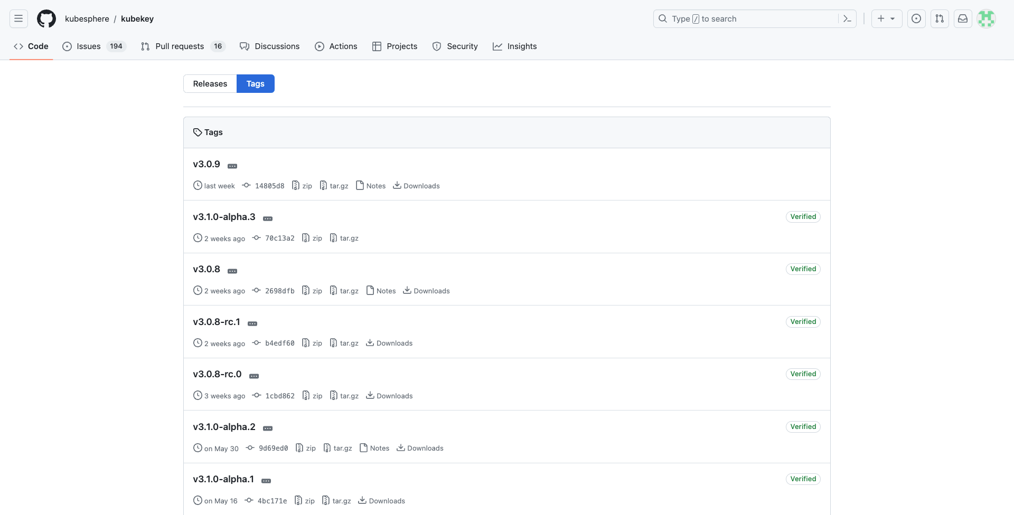Expand the v3.1.0-alpha.2 ellipsis details
The height and width of the screenshot is (515, 1014).
coord(268,428)
